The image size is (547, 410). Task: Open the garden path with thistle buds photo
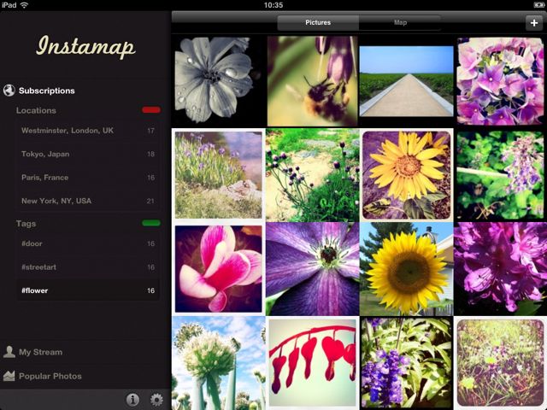(x=312, y=175)
